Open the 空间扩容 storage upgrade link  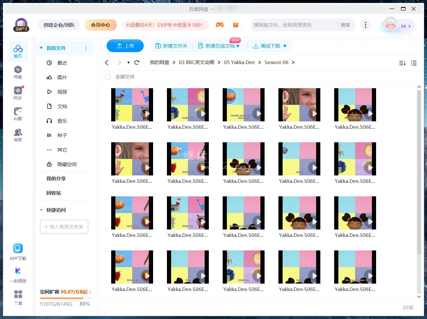(63, 292)
